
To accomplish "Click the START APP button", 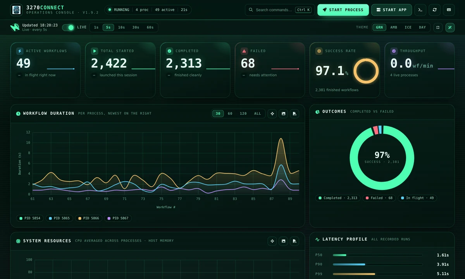I will tap(391, 10).
